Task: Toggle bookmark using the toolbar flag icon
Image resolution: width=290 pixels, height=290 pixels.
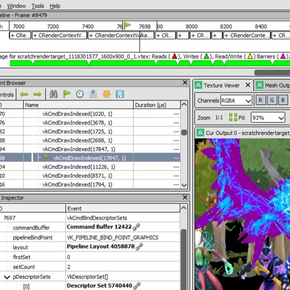Action: pos(67,94)
